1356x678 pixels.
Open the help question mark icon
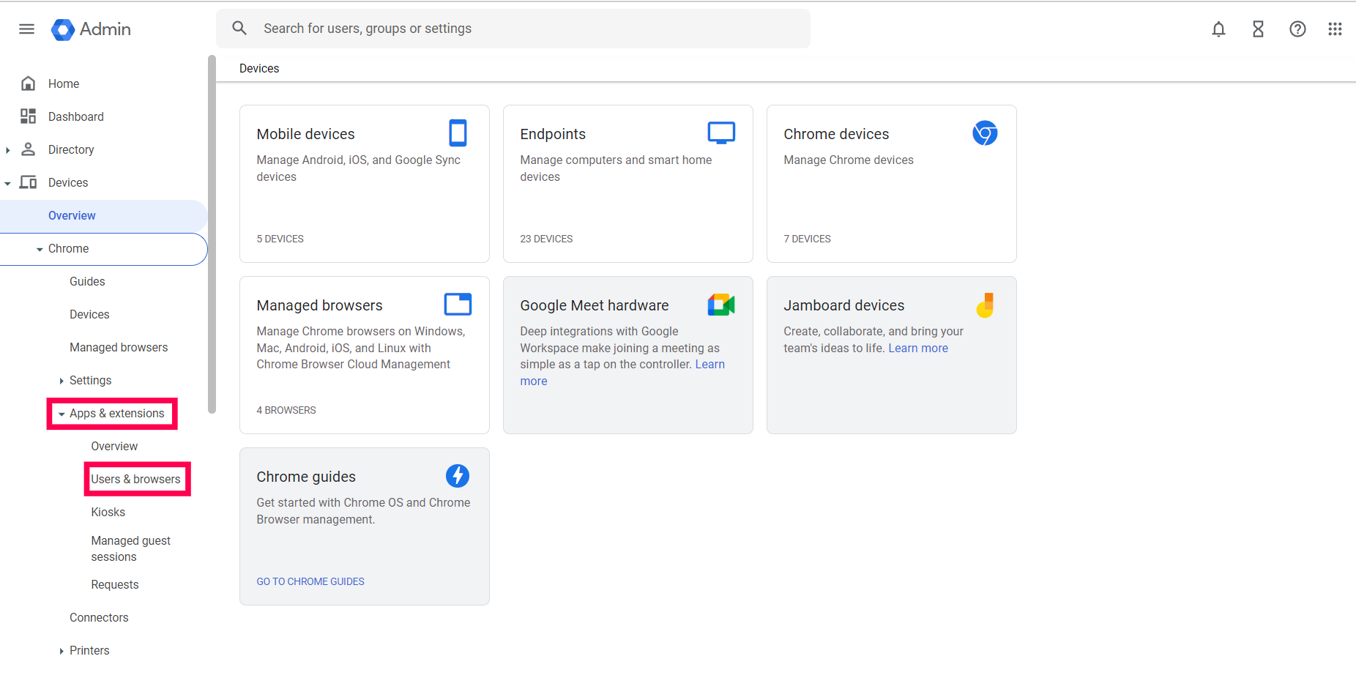click(x=1297, y=29)
